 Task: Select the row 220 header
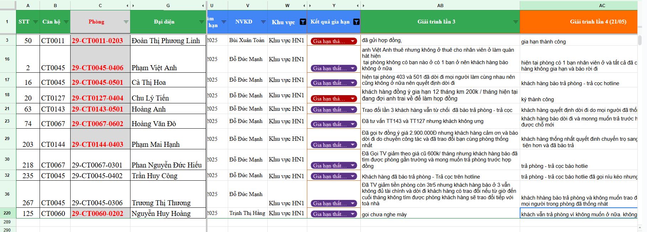(7, 213)
